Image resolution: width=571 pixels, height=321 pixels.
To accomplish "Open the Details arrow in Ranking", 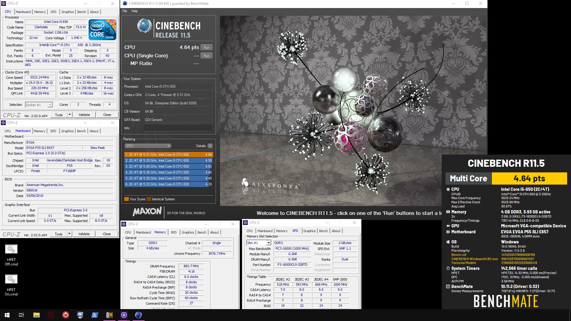I will (210, 146).
